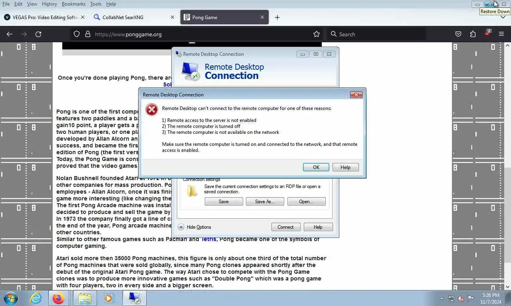Image resolution: width=511 pixels, height=306 pixels.
Task: Open the File menu in Firefox
Action: click(x=6, y=4)
